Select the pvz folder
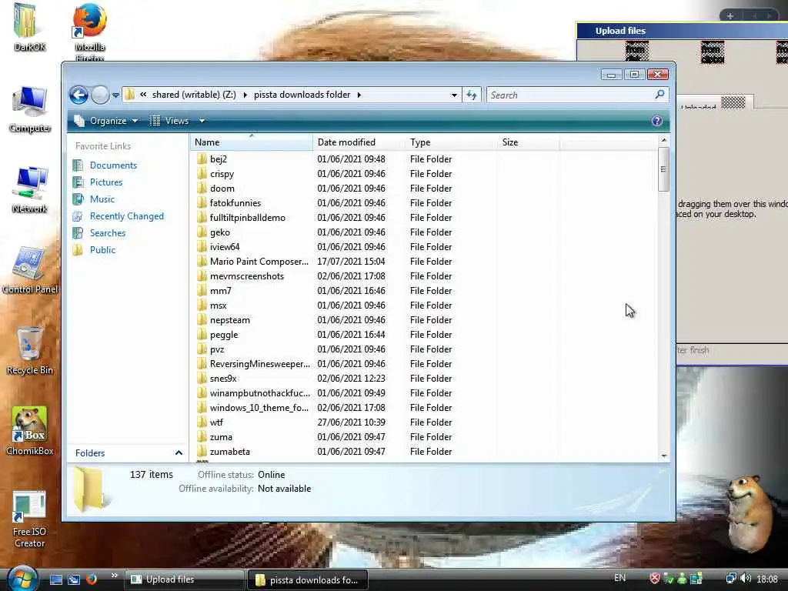This screenshot has width=788, height=591. coord(217,349)
